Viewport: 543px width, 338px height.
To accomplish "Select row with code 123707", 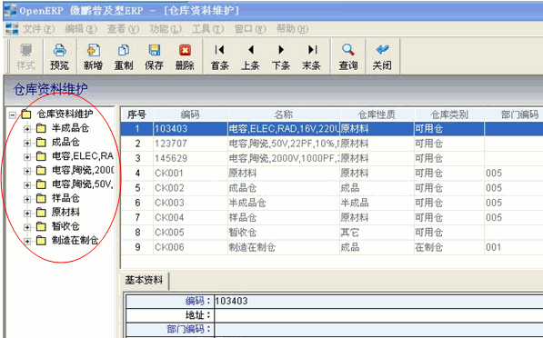I will pos(332,144).
